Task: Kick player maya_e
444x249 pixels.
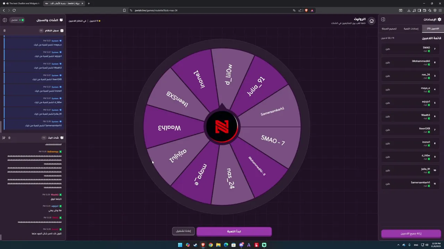Action: pos(387,89)
